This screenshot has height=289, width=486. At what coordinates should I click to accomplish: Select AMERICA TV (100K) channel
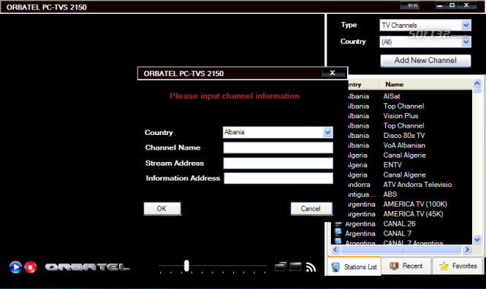415,204
